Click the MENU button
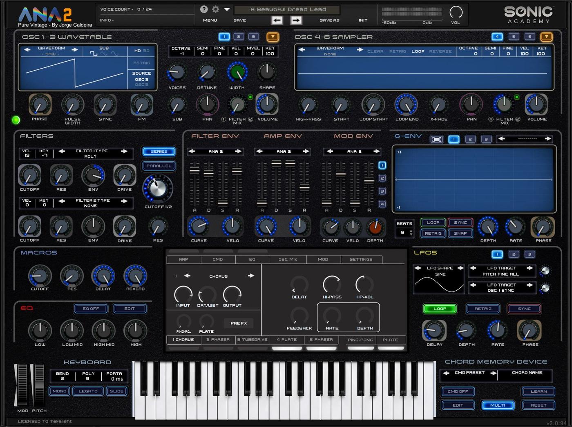Image resolution: width=572 pixels, height=427 pixels. 210,20
